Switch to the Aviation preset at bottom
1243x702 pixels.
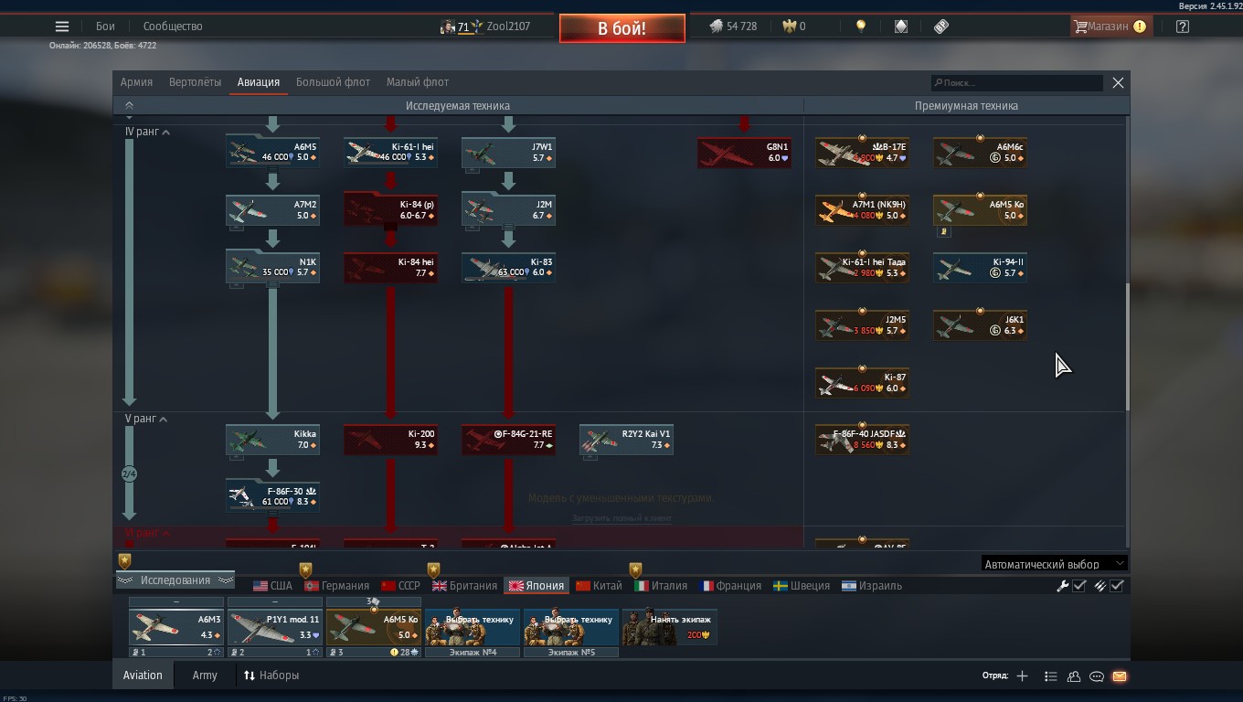click(143, 675)
